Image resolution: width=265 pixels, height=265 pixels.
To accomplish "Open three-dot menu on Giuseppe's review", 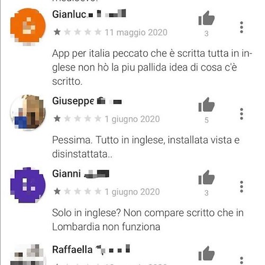I will [242, 114].
